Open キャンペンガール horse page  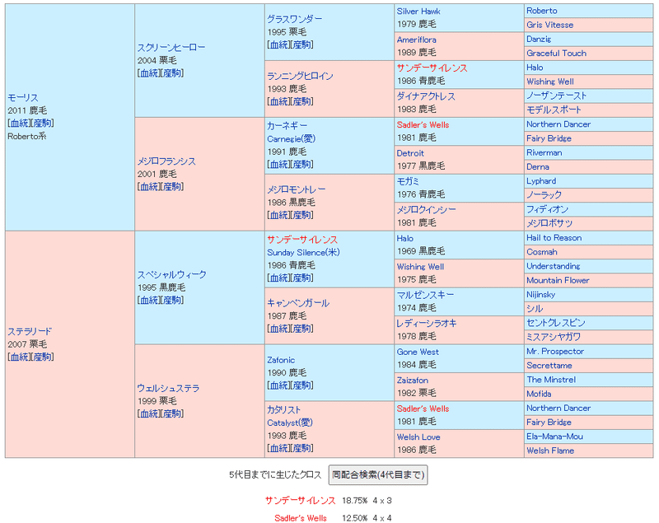(298, 303)
